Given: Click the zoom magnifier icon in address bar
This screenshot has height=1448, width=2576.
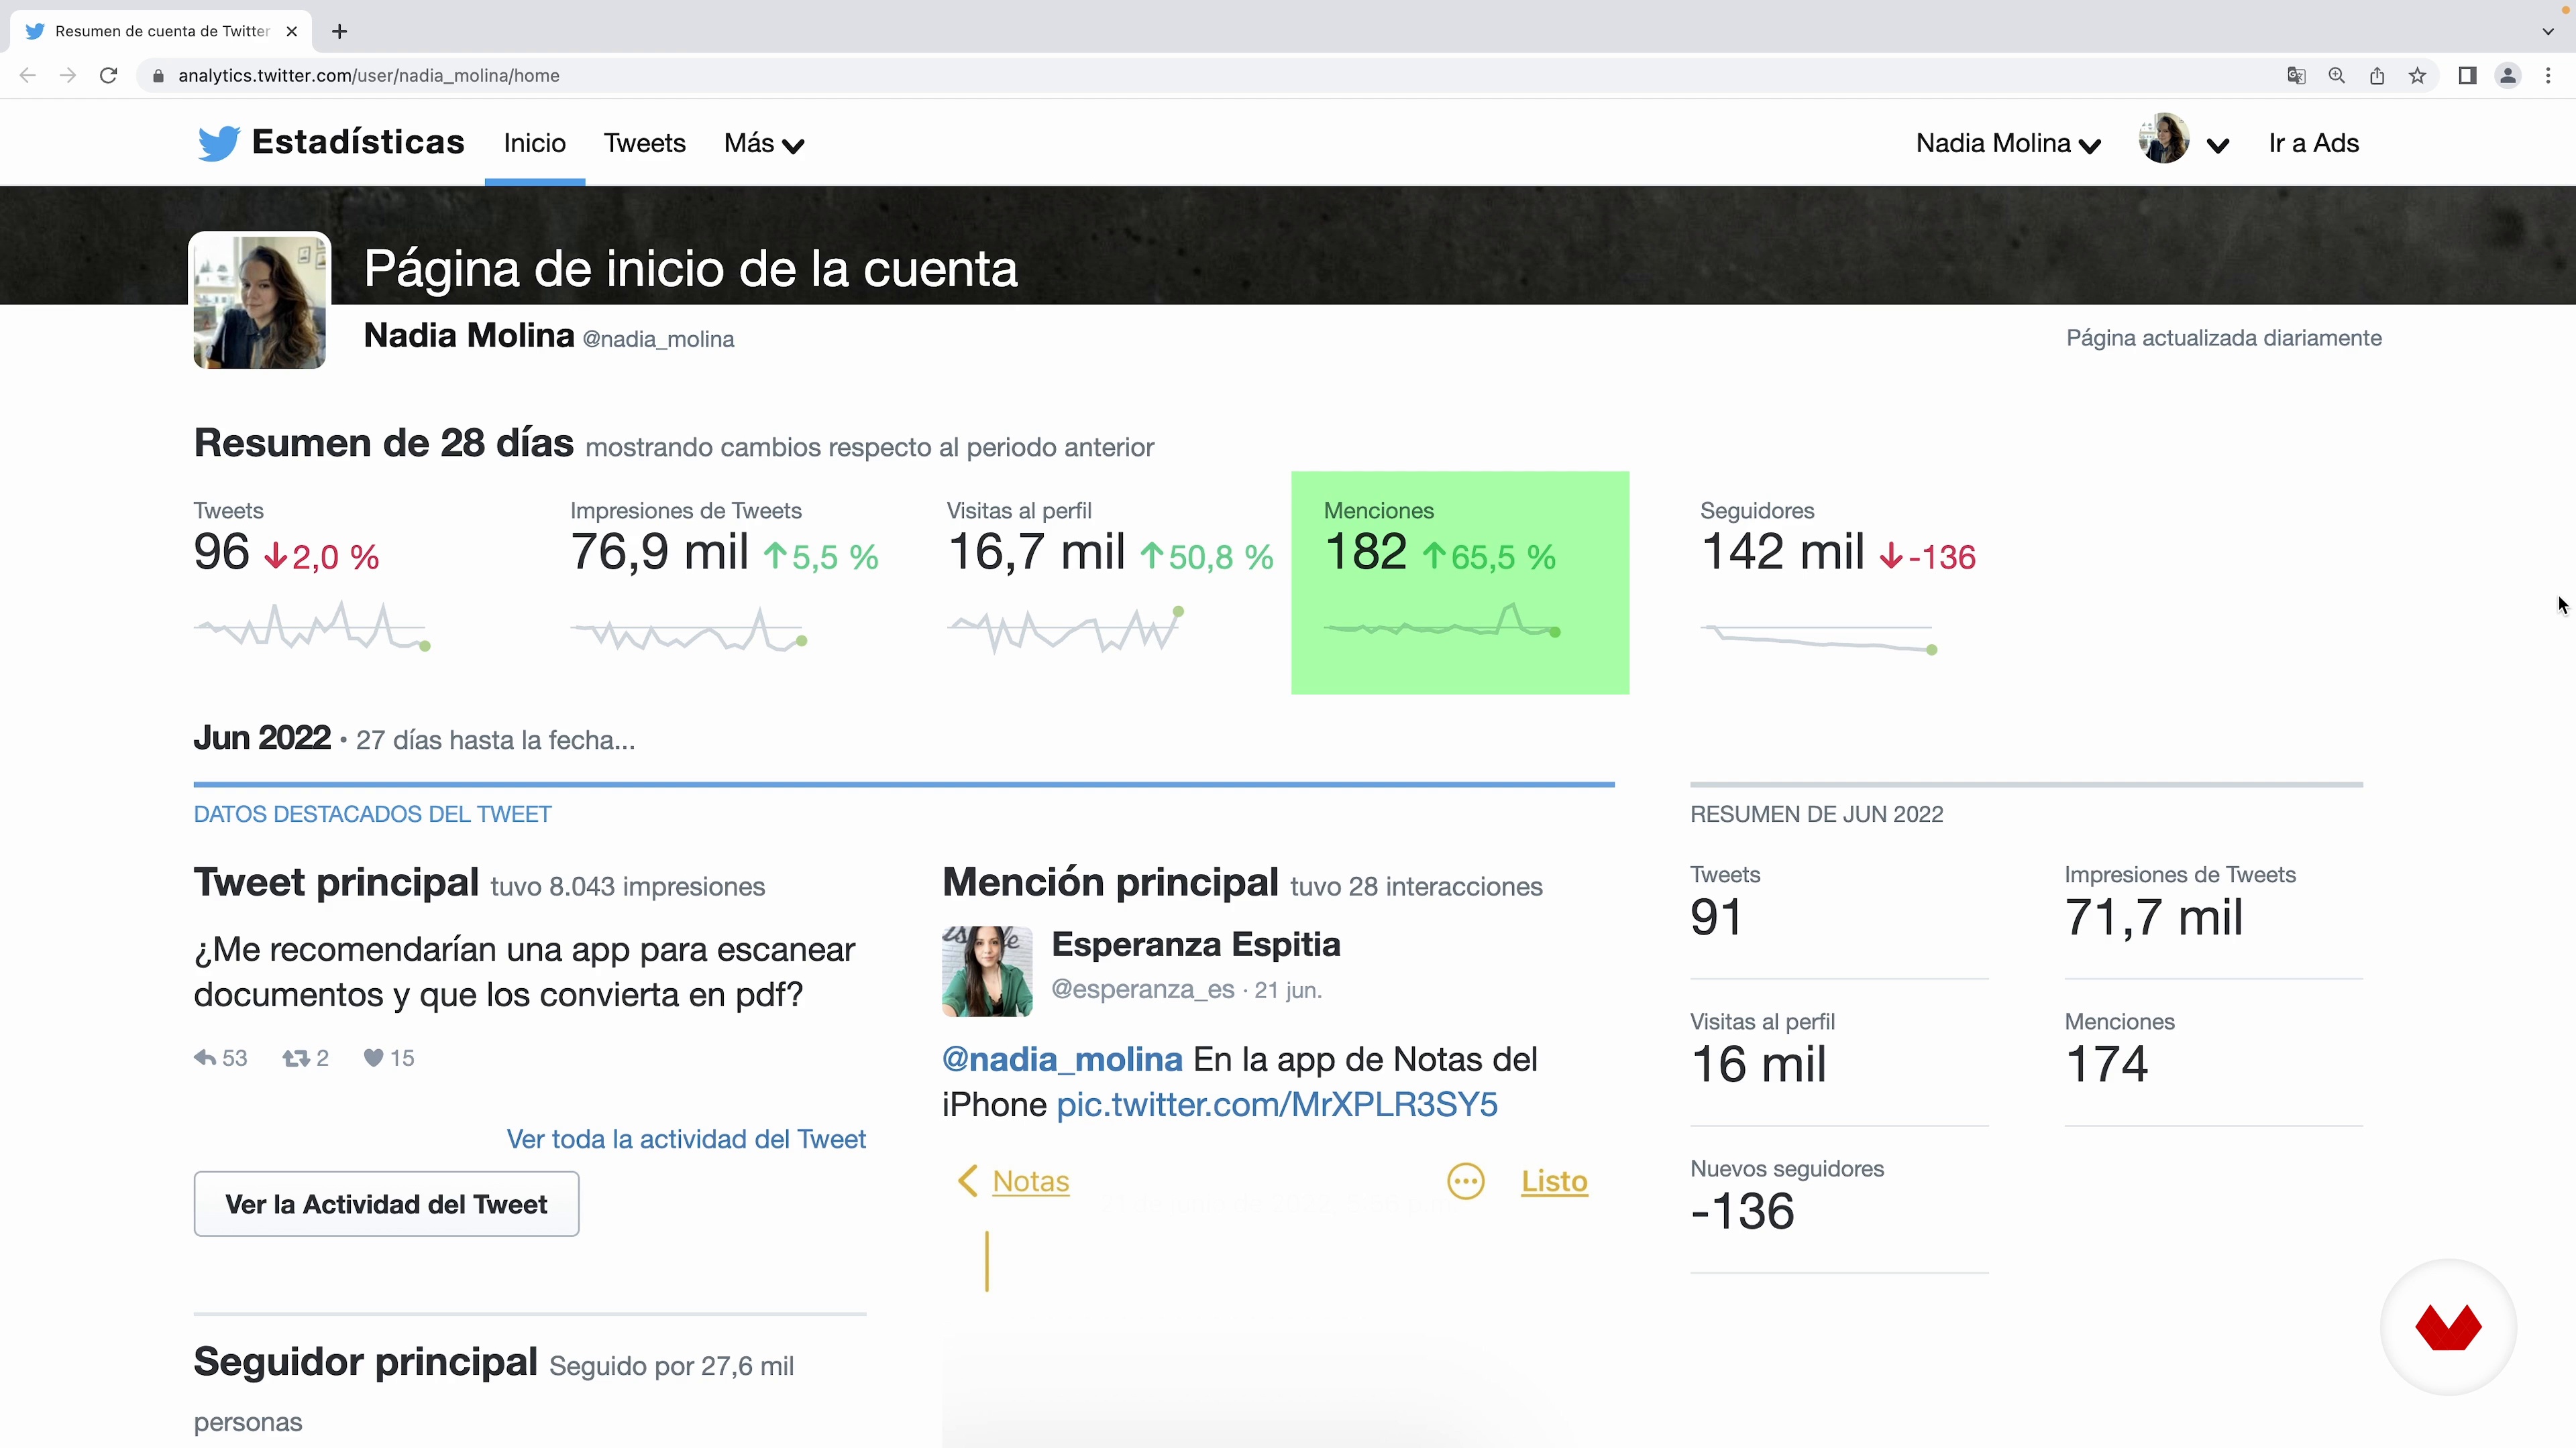Looking at the screenshot, I should tap(2337, 76).
